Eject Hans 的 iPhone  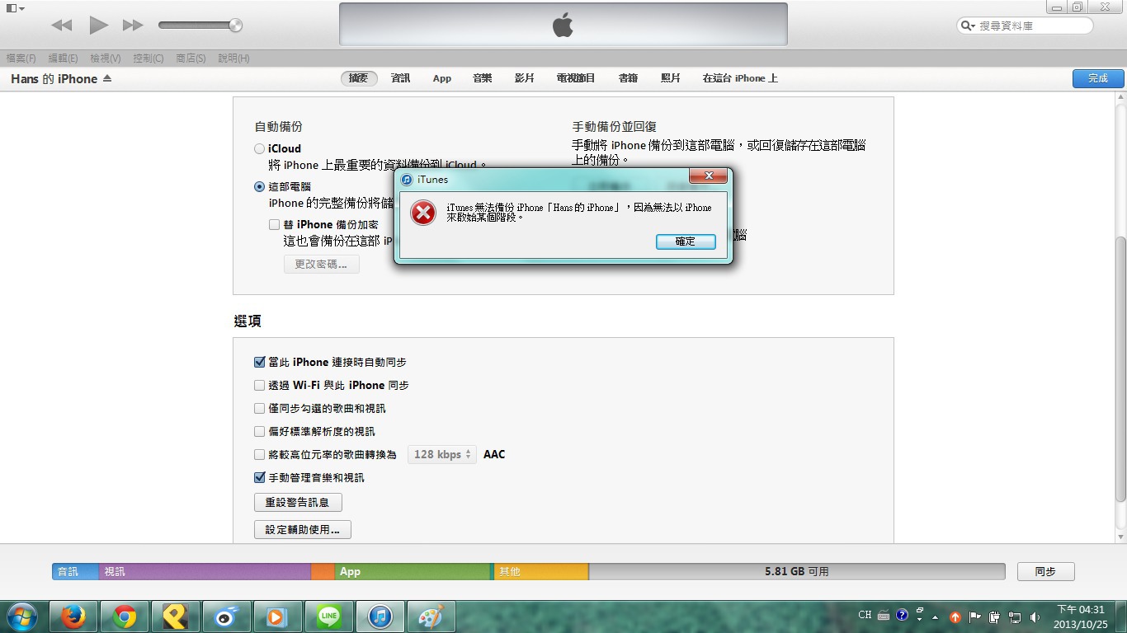[x=107, y=79]
